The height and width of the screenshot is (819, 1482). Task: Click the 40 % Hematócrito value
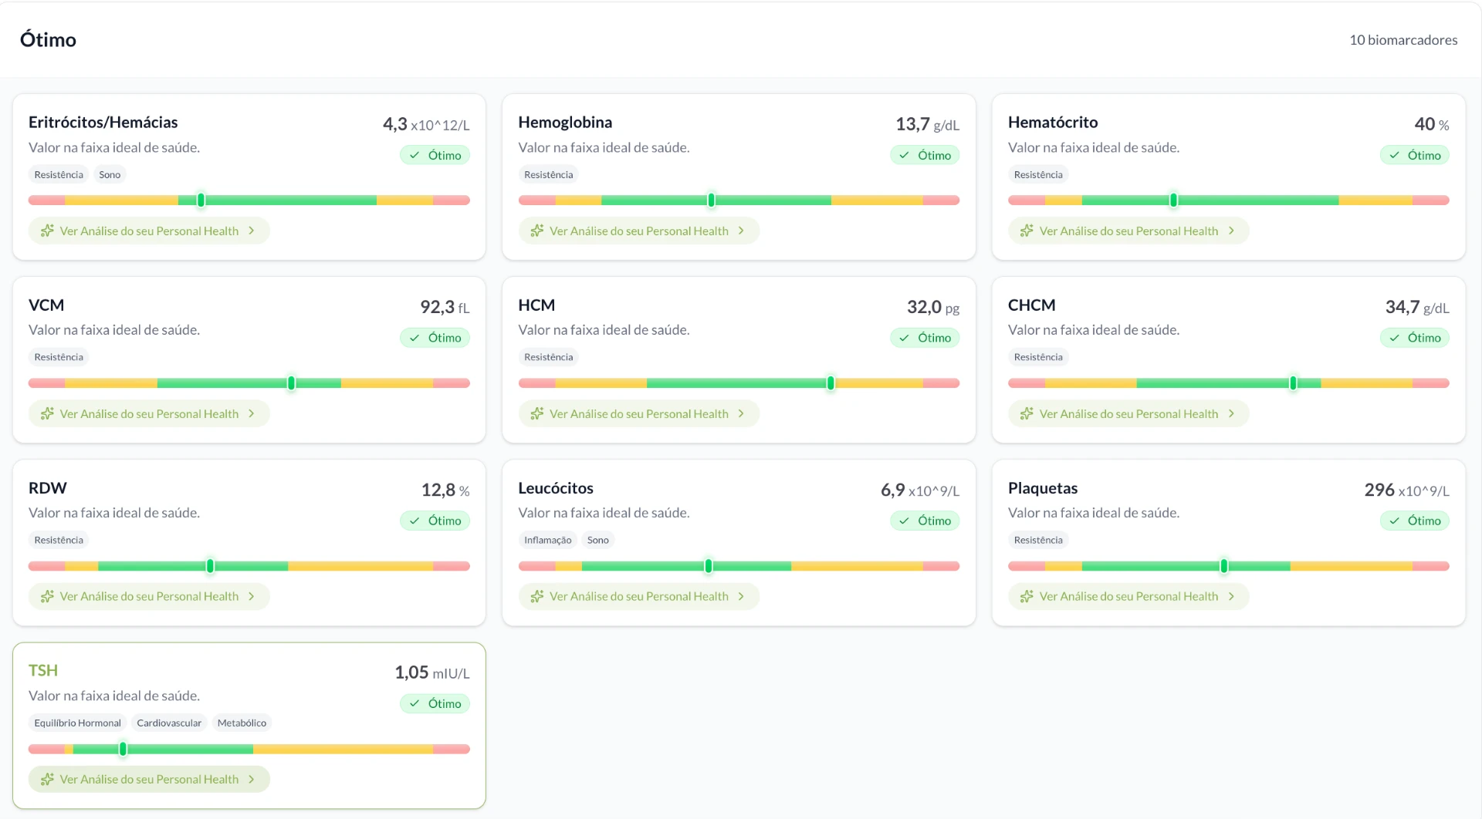click(1432, 124)
